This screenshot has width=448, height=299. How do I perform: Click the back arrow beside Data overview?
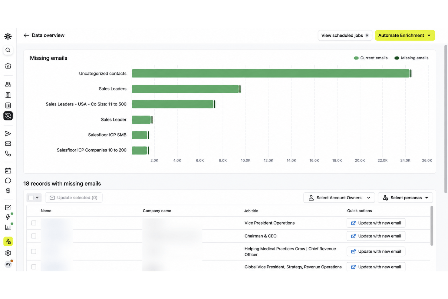(x=26, y=35)
